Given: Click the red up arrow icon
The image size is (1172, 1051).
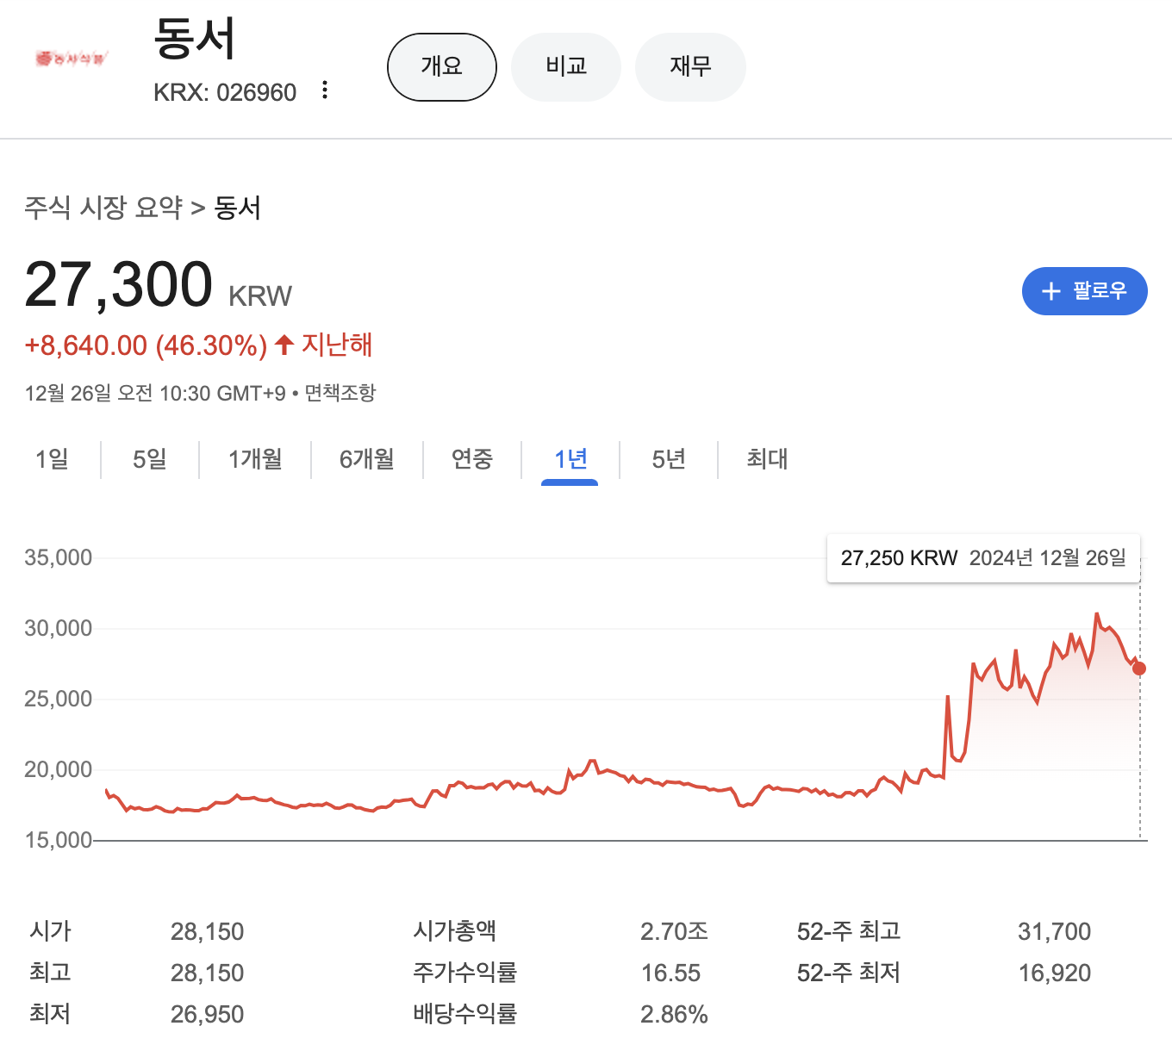Looking at the screenshot, I should click(284, 345).
